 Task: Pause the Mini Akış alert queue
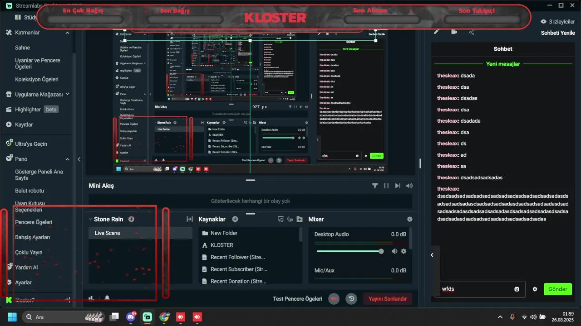coord(386,186)
